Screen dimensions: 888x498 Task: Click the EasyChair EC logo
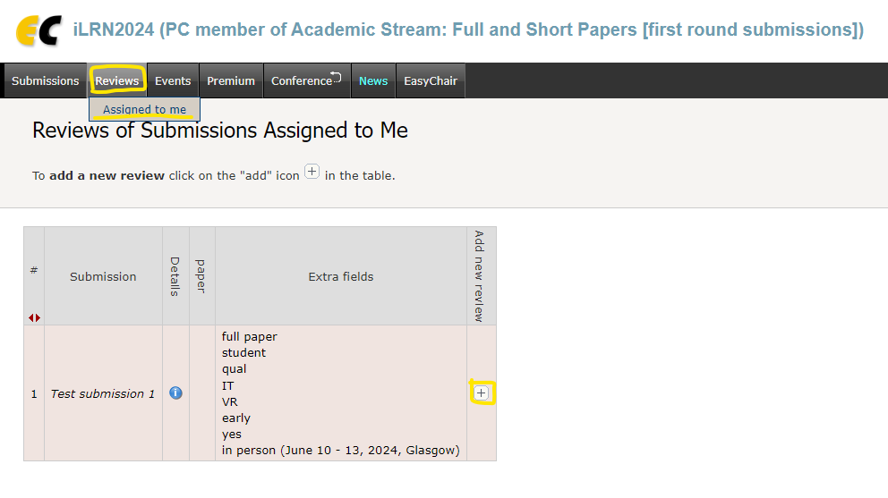tap(39, 30)
